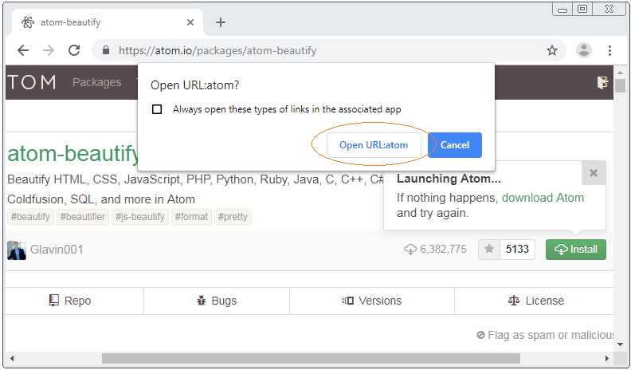Screen dimensions: 631x370
Task: Click vertical scrollbar up arrow
Action: pos(620,73)
